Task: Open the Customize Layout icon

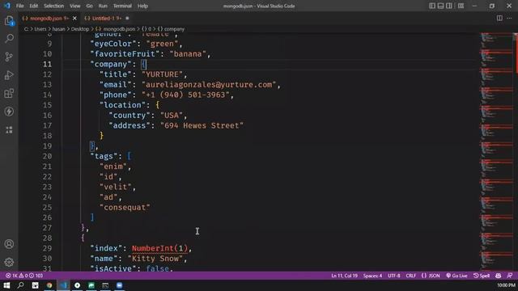Action: click(461, 6)
